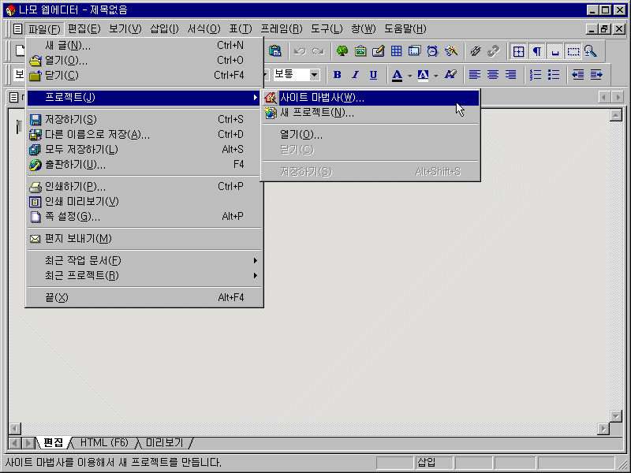Screen dimensions: 631x473
Task: Open the font color dropdown arrow
Action: 409,75
